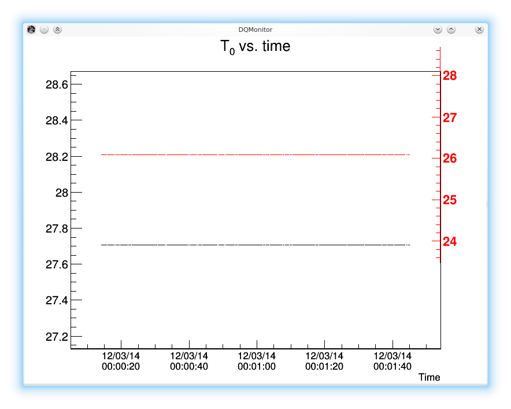Click the x-axis label "12/03/14 00:00:20"
Image resolution: width=511 pixels, height=409 pixels.
coord(121,361)
